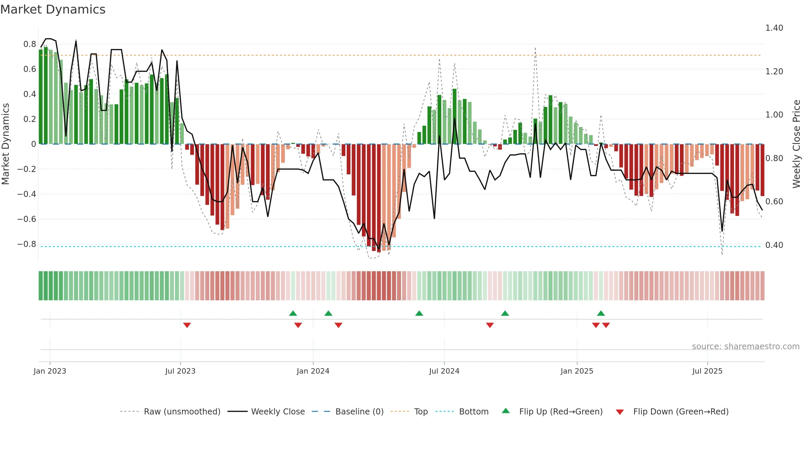The height and width of the screenshot is (456, 811).
Task: Click the flip-up marker just after Jan 2024
Action: point(328,313)
